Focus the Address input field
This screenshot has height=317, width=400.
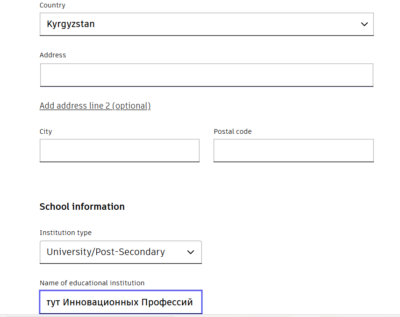click(206, 75)
